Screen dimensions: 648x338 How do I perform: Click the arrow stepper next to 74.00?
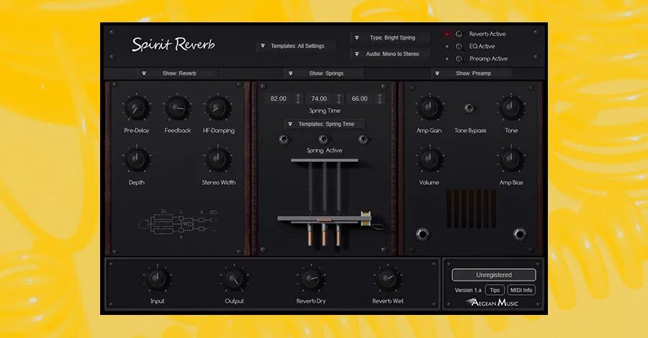tap(338, 99)
